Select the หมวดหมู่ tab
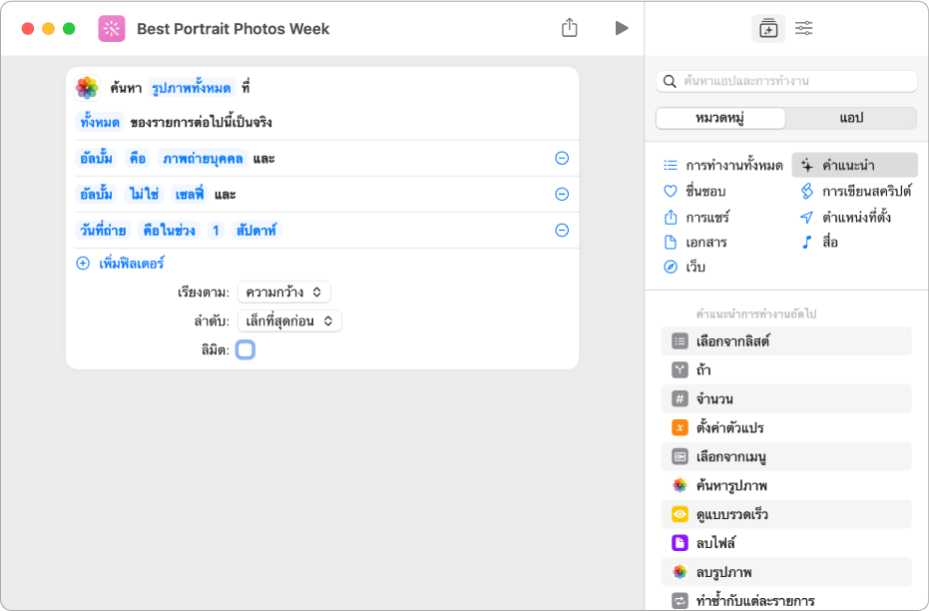The image size is (929, 611). [720, 118]
